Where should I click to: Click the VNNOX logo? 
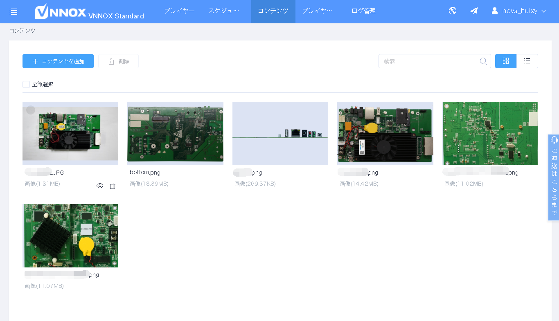[61, 11]
